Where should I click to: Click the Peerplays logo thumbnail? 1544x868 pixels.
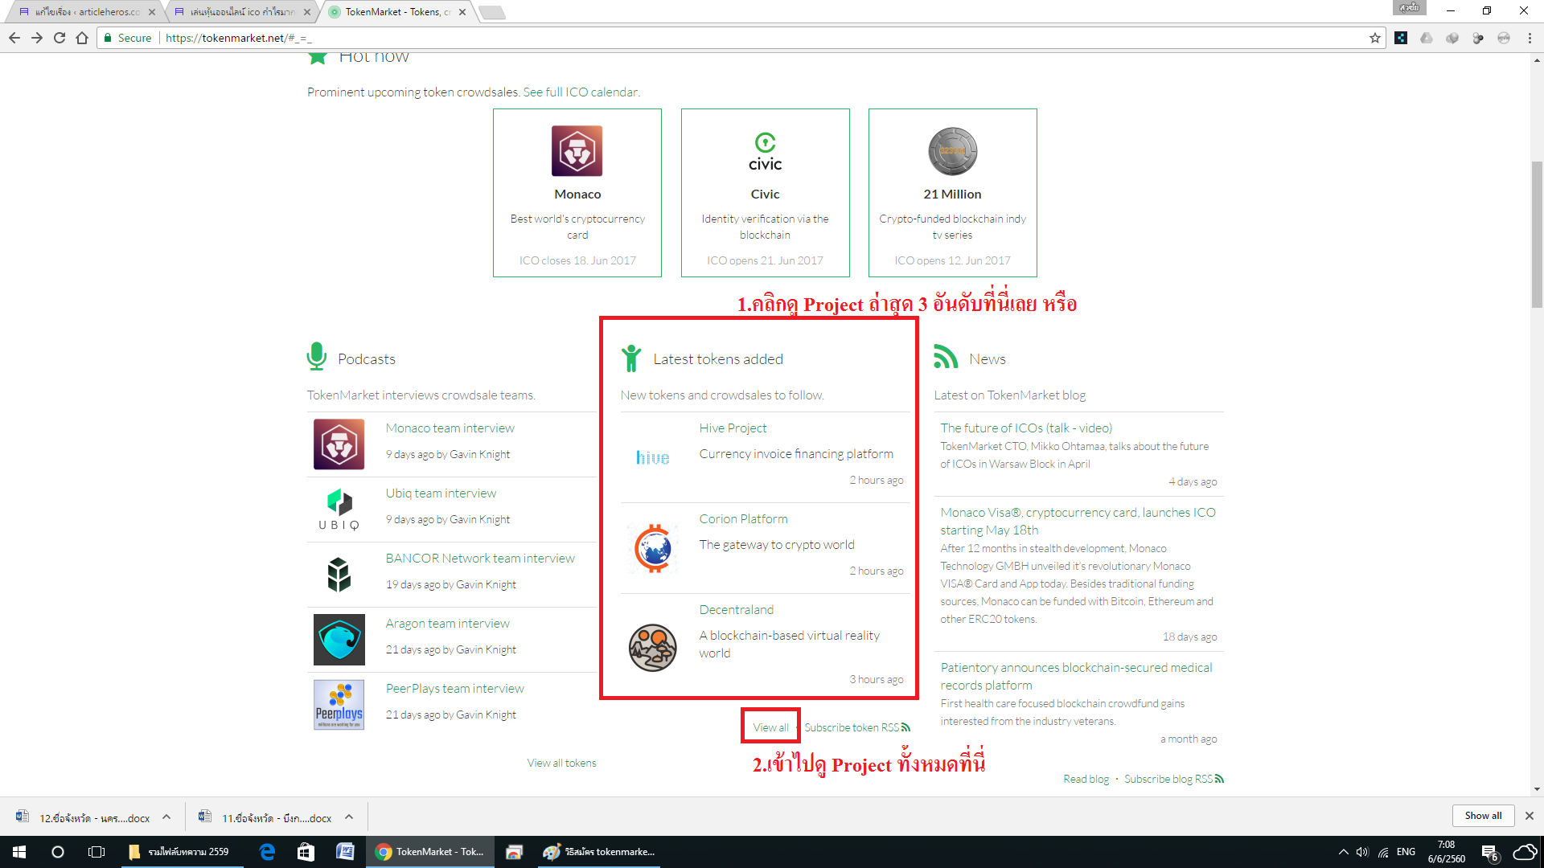coord(339,705)
